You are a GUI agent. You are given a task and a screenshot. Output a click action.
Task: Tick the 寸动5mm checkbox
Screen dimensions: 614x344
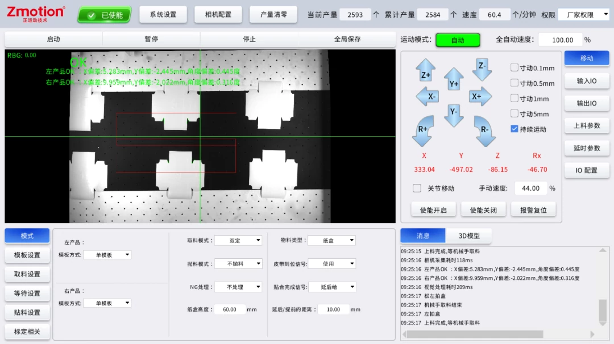pos(514,114)
